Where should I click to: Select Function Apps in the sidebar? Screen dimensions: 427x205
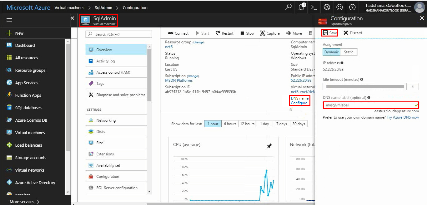click(x=27, y=95)
